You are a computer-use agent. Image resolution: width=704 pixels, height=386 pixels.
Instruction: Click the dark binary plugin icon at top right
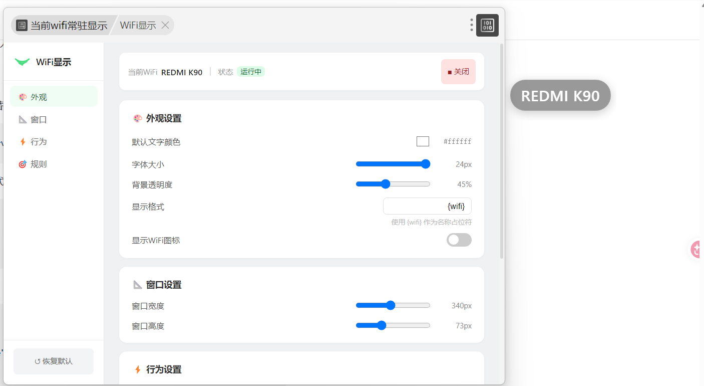(487, 25)
